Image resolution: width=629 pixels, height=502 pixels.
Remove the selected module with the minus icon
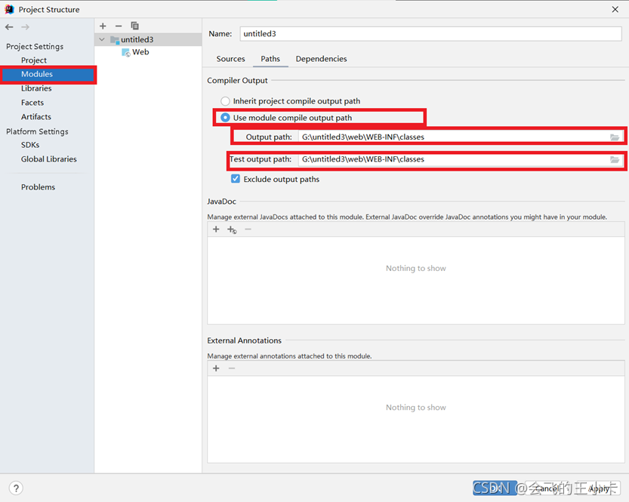(119, 26)
